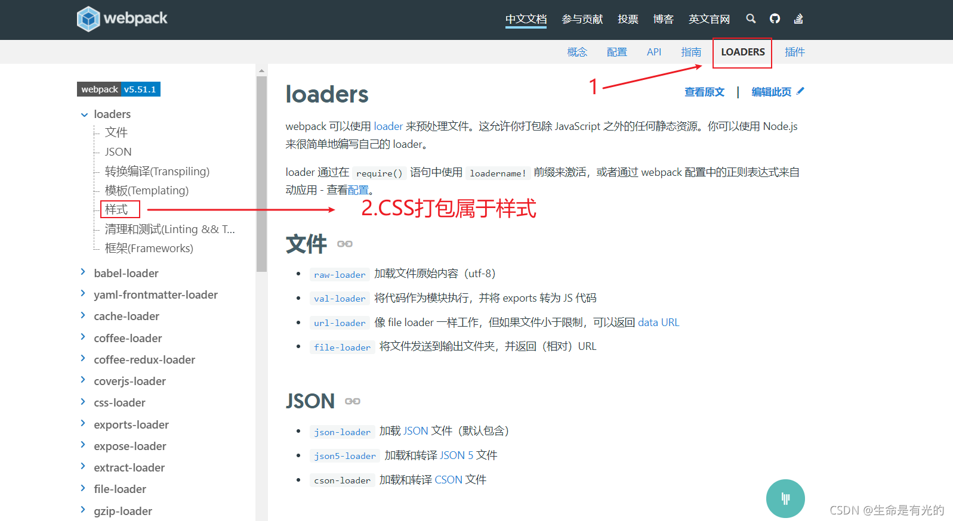Open 博客 in top navigation
Image resolution: width=953 pixels, height=521 pixels.
(x=663, y=19)
